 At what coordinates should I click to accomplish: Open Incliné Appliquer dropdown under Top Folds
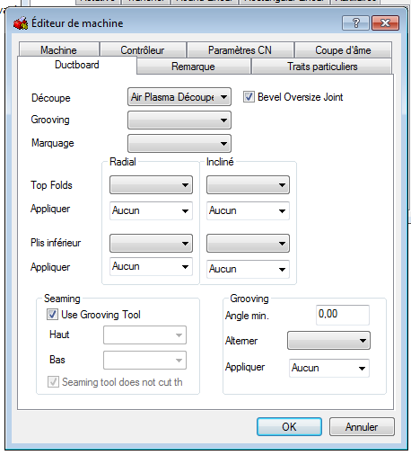pos(248,210)
